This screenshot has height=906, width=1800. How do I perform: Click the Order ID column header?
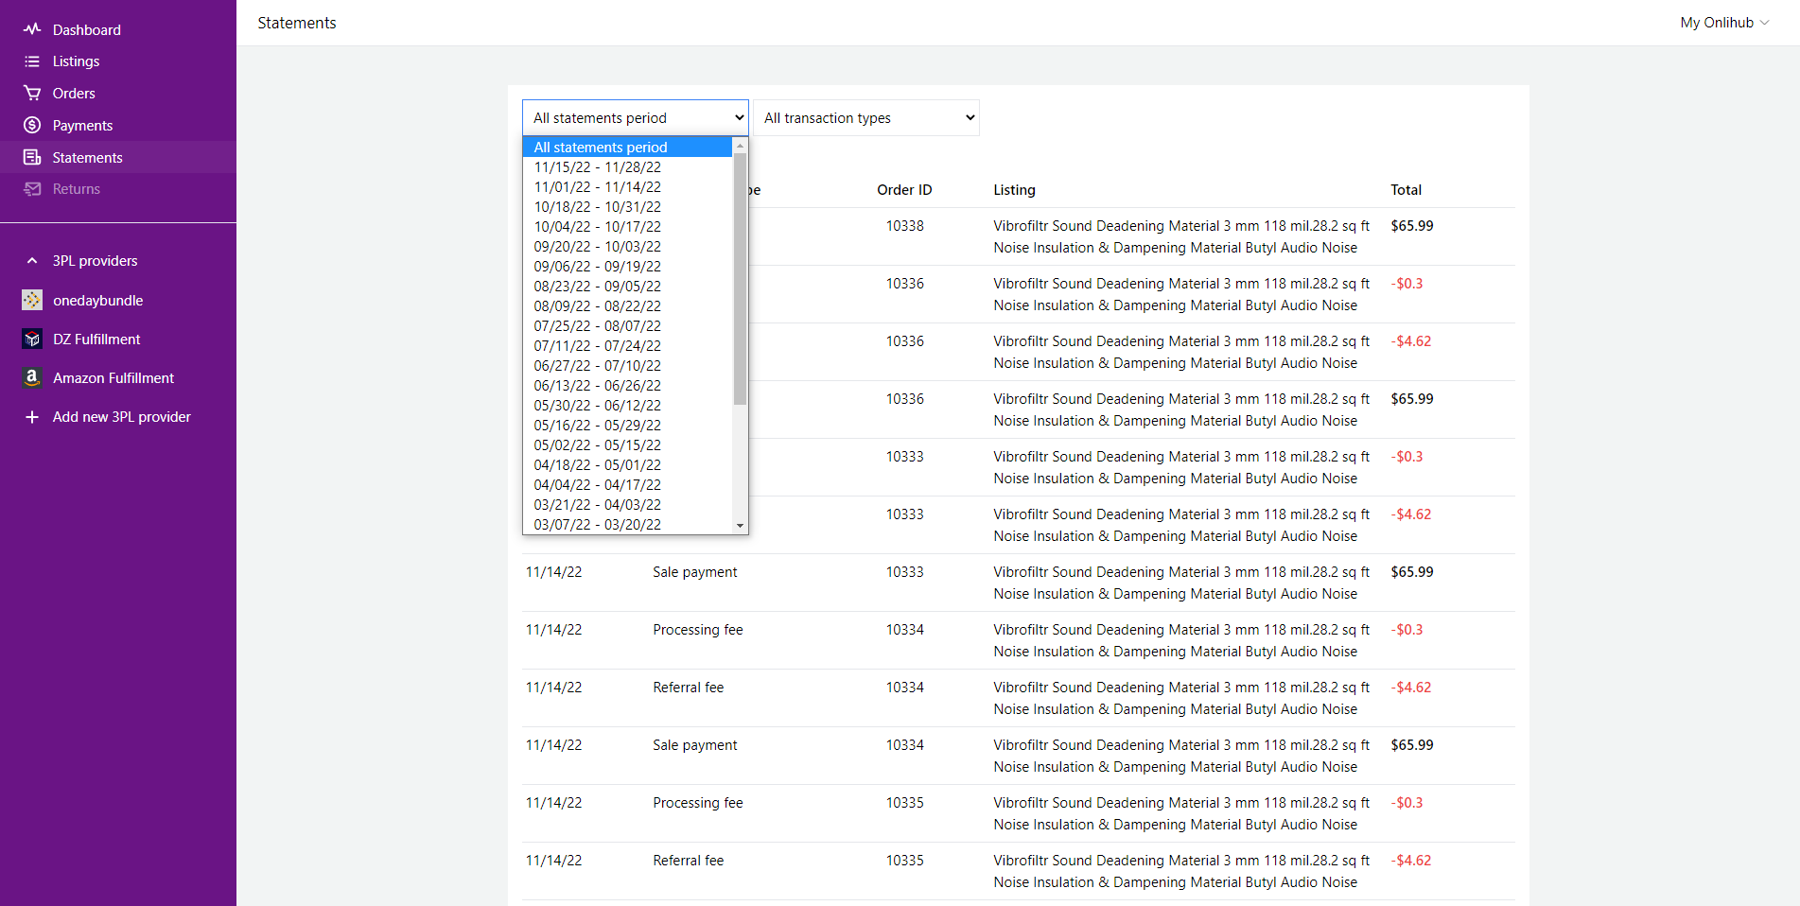904,190
